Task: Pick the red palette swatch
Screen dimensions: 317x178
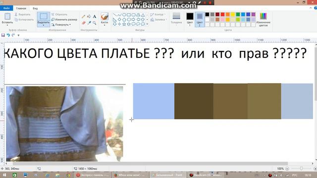Action: (222, 14)
